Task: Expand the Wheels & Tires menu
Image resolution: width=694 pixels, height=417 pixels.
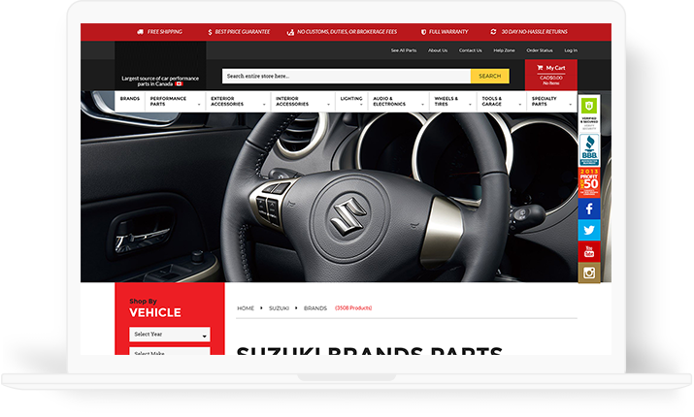Action: coord(452,101)
